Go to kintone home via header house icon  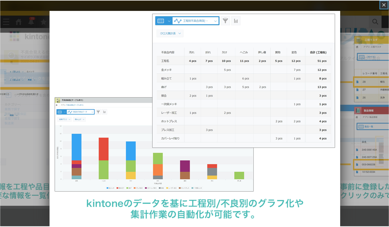[x=19, y=22]
